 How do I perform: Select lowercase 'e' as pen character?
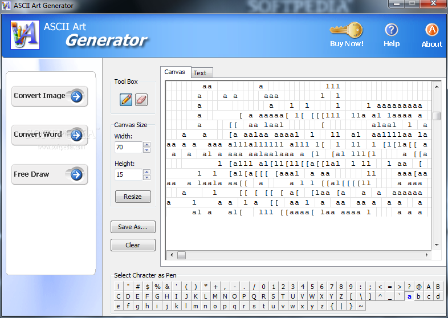(x=119, y=306)
